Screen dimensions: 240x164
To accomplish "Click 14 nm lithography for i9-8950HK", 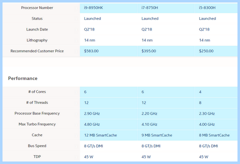I will pyautogui.click(x=90, y=40).
